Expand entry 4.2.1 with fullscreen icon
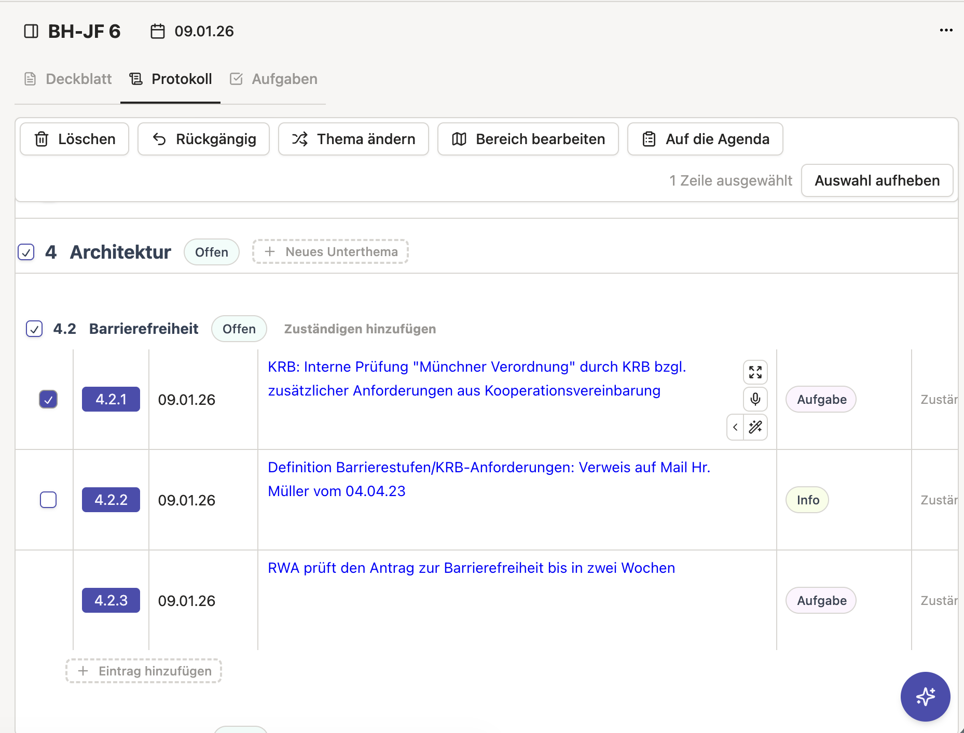Image resolution: width=964 pixels, height=733 pixels. coord(755,372)
